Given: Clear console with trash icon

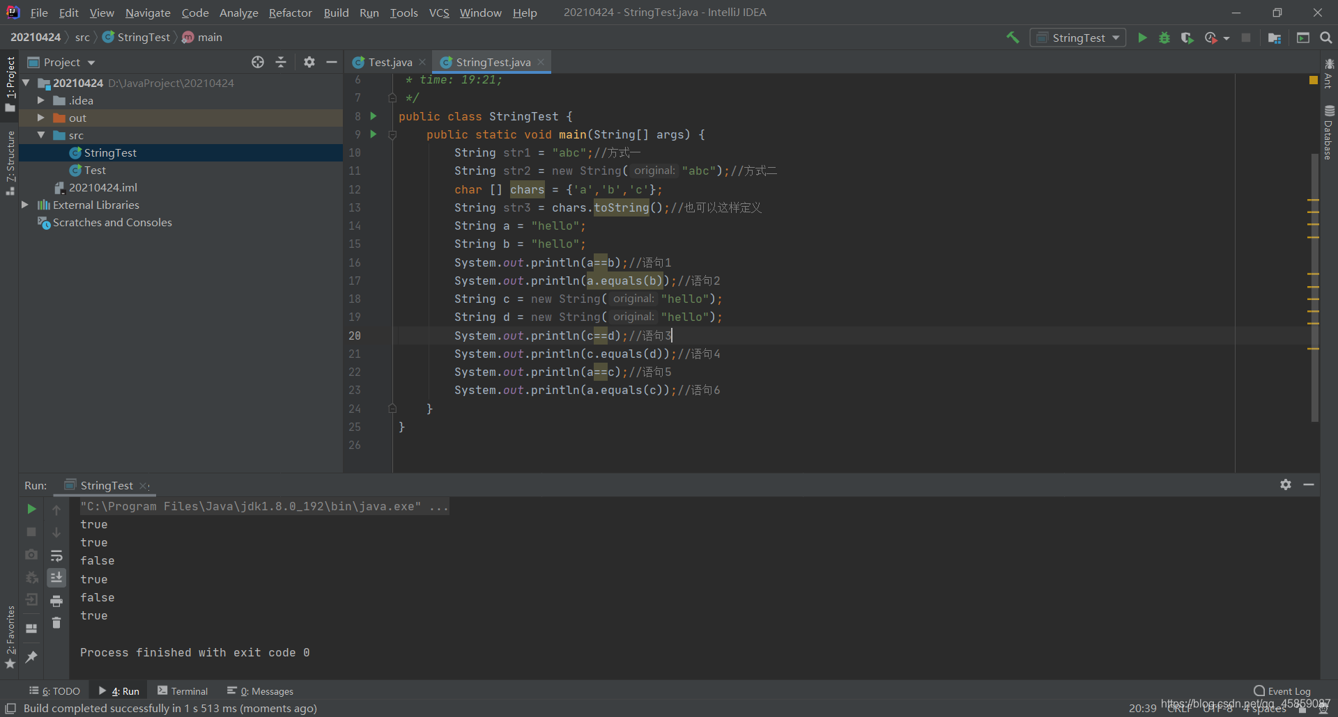Looking at the screenshot, I should click(56, 623).
